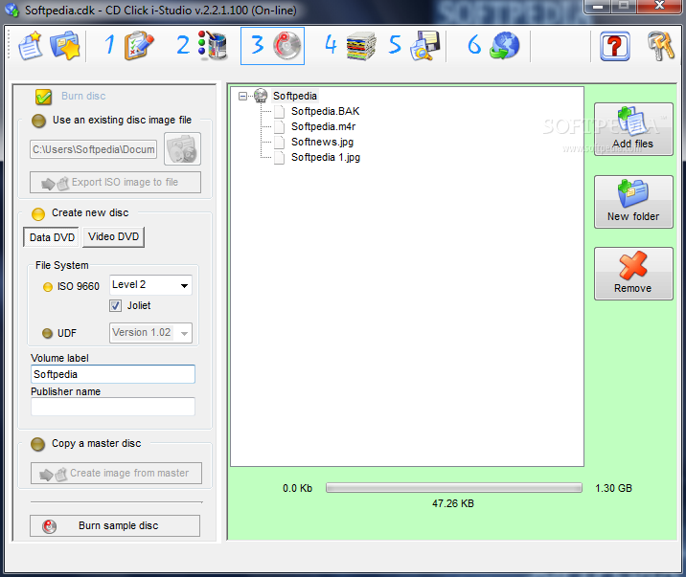This screenshot has width=686, height=577.
Task: Click the browse disc image file icon
Action: 182,149
